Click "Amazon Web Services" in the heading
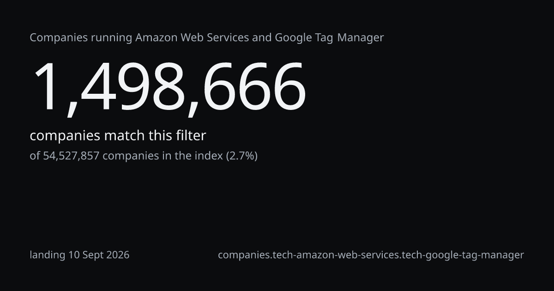554x291 pixels. pyautogui.click(x=193, y=38)
